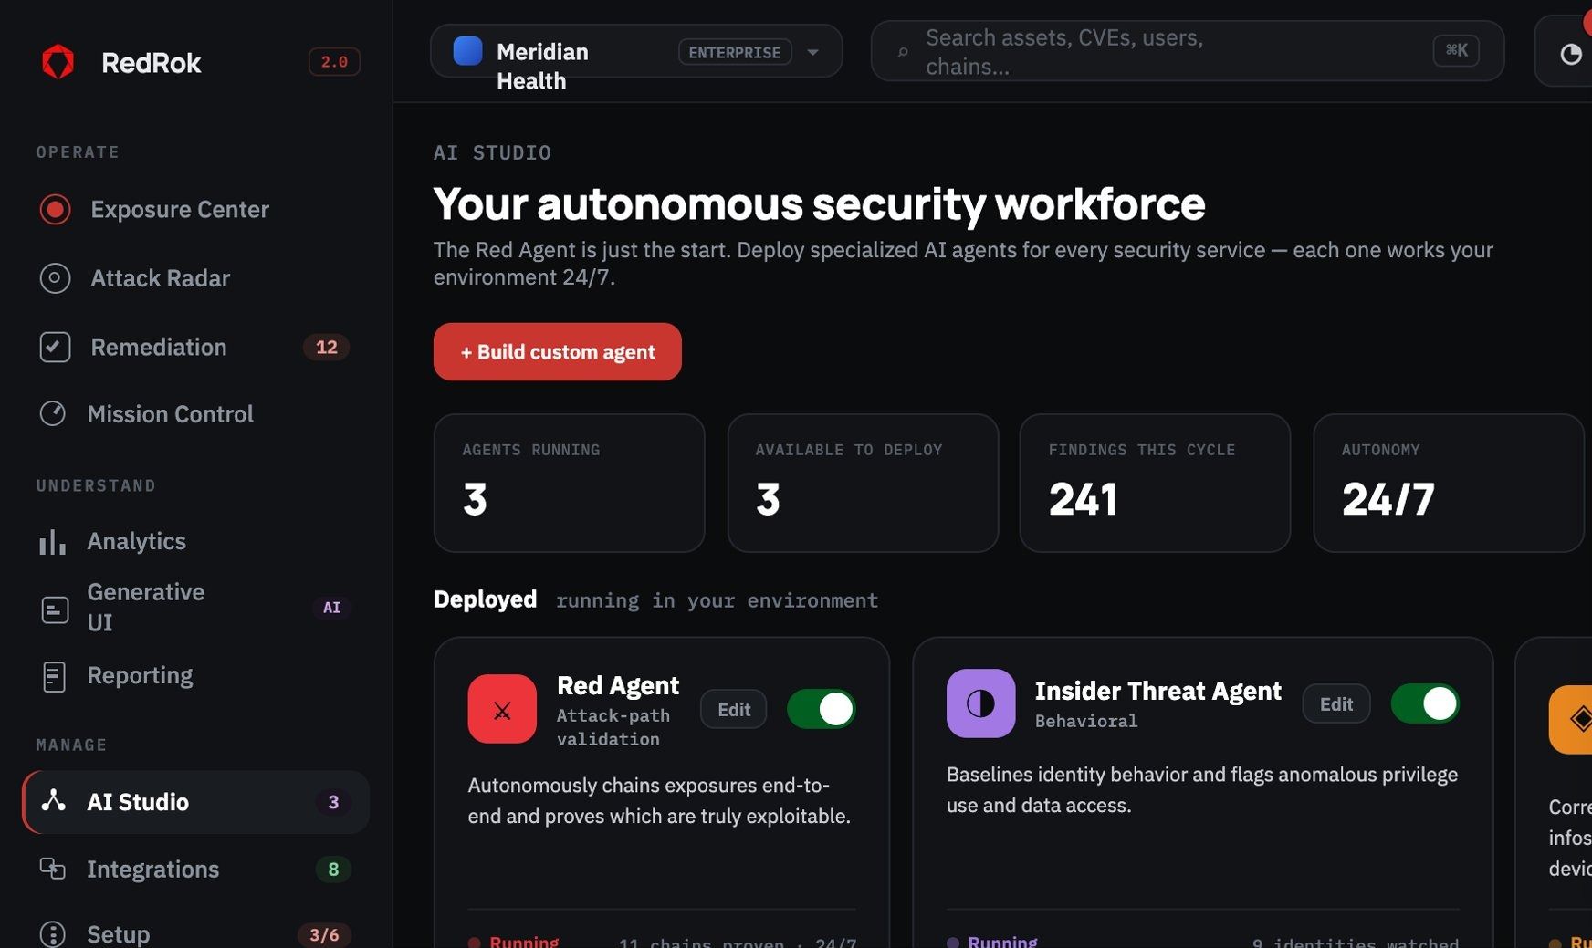Click the Attack-path validation subtitle

click(x=613, y=727)
